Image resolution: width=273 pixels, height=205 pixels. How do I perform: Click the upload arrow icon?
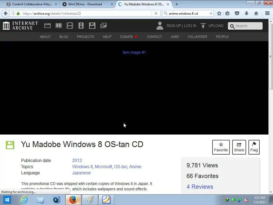coord(203,26)
